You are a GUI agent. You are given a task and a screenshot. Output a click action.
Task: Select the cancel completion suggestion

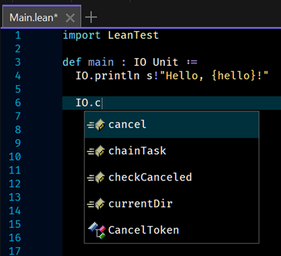(172, 125)
